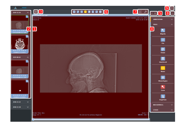Click the line tool in the top toolbar
184x129 pixels.
pos(78,12)
